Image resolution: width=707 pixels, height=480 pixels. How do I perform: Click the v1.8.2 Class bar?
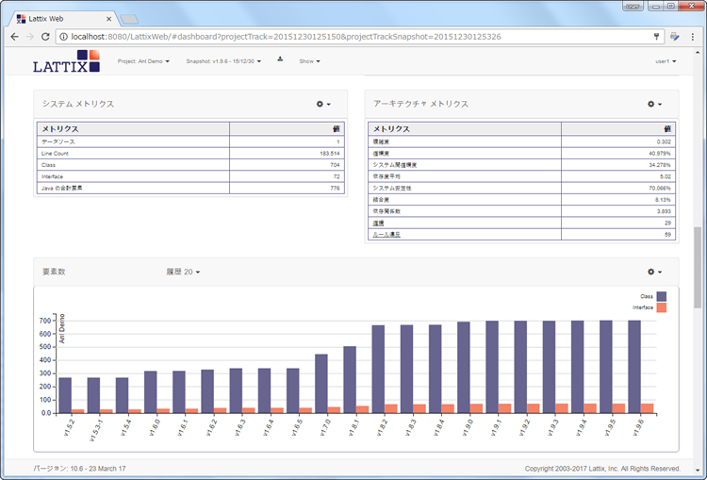[378, 369]
